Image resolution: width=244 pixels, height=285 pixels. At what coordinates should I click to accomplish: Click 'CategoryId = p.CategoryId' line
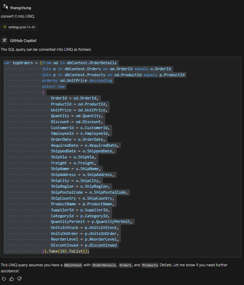point(80,216)
